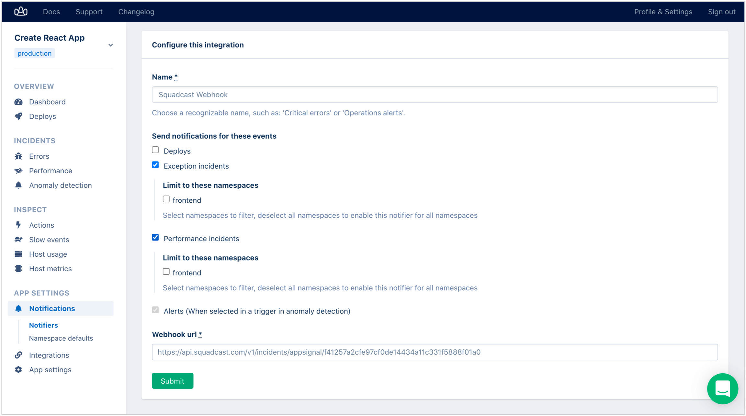The height and width of the screenshot is (416, 746).
Task: Open the Namespace defaults sub-item
Action: click(x=61, y=338)
